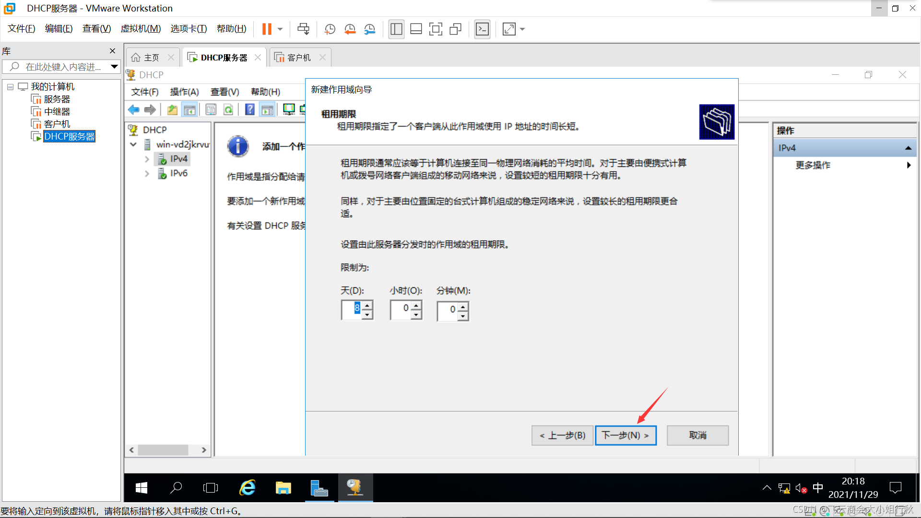Screen dimensions: 921x518
Task: Enter full screen mode icon
Action: [x=436, y=29]
